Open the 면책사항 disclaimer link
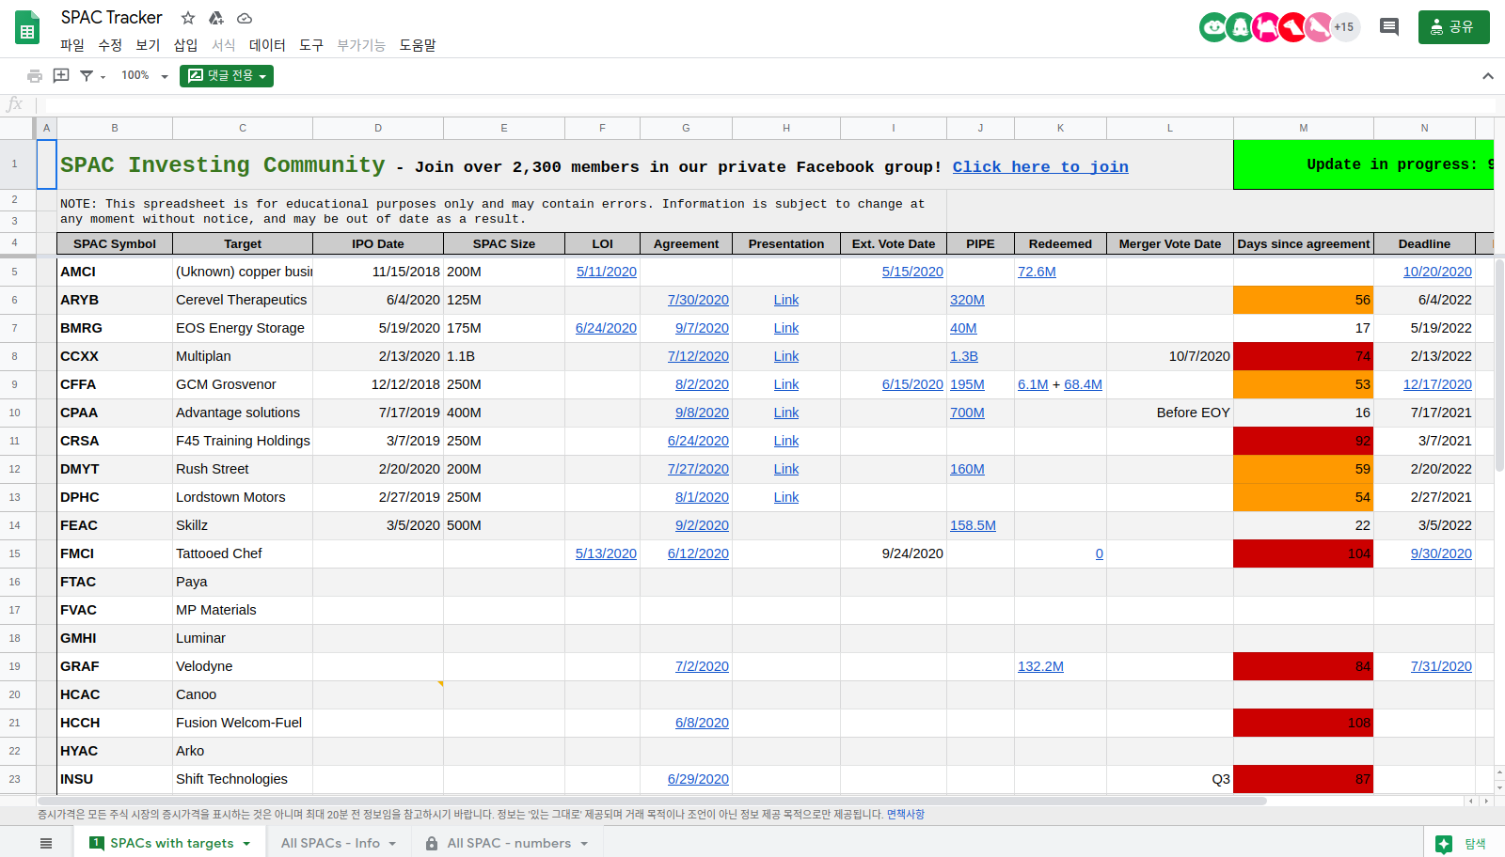 pos(905,815)
